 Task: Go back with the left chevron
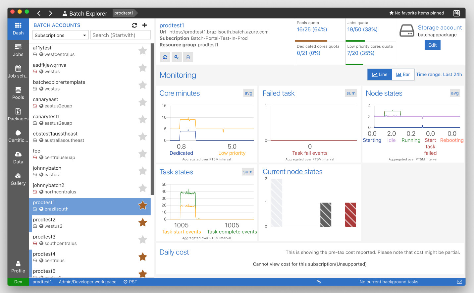(39, 13)
